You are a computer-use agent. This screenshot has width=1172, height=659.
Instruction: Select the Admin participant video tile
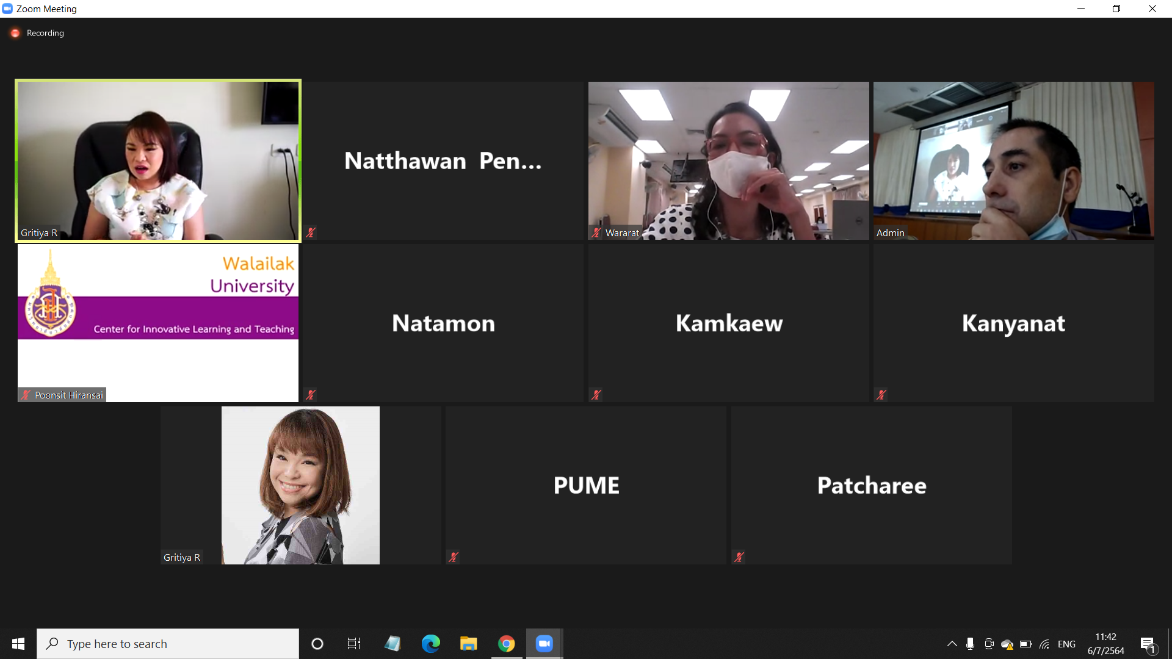(x=1013, y=160)
